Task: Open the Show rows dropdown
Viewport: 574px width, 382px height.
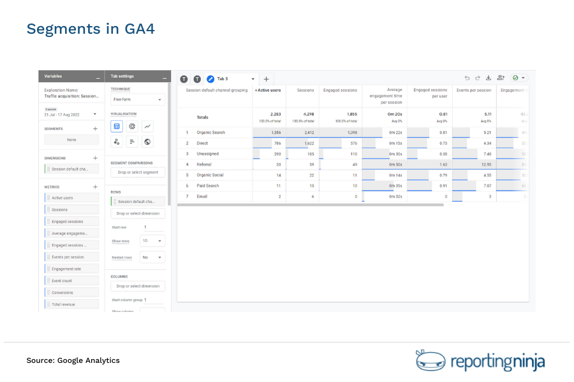Action: (151, 241)
